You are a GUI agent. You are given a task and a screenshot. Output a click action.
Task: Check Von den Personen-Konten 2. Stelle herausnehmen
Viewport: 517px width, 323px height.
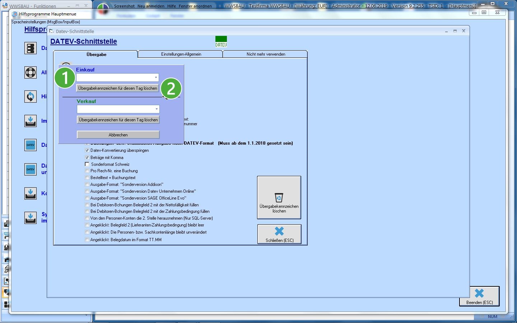(87, 218)
